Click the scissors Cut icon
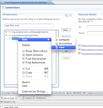103x108 pixels. point(23,69)
